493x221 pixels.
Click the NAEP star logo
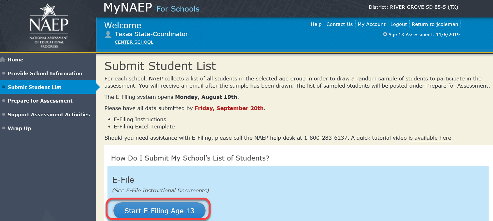coord(49,26)
